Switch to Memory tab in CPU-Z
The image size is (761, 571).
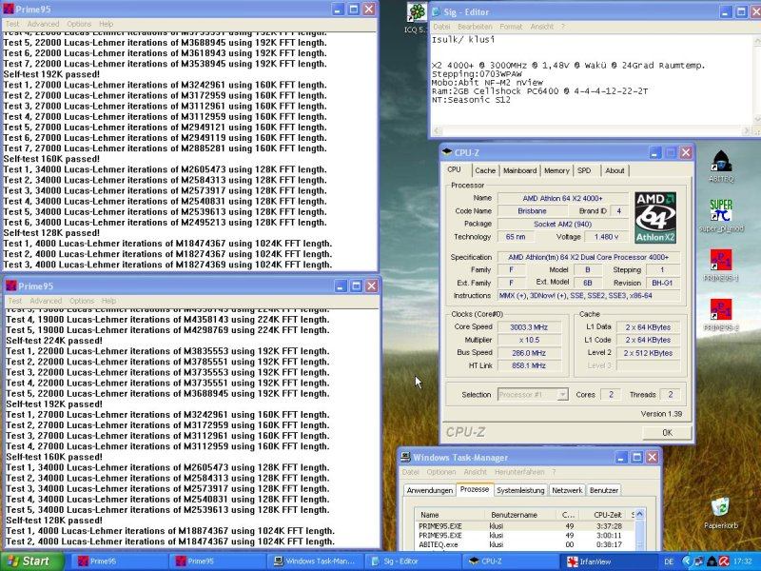(x=556, y=170)
